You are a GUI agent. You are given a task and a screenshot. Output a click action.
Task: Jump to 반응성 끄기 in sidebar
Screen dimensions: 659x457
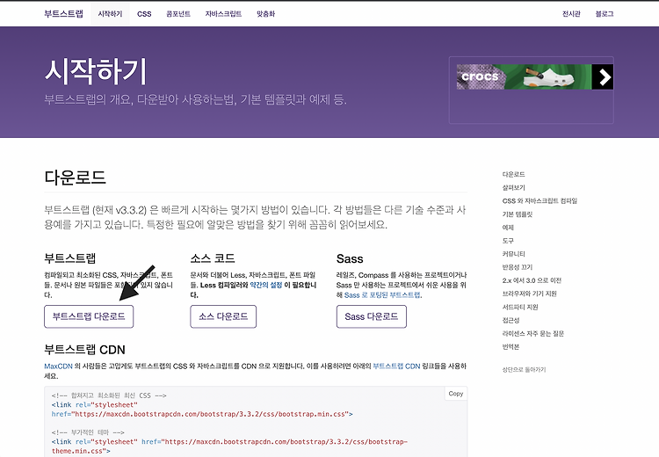click(x=518, y=267)
